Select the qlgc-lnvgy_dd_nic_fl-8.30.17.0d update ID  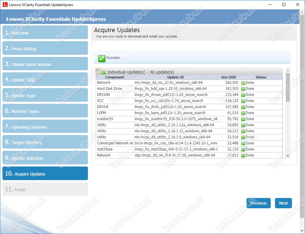[175, 155]
